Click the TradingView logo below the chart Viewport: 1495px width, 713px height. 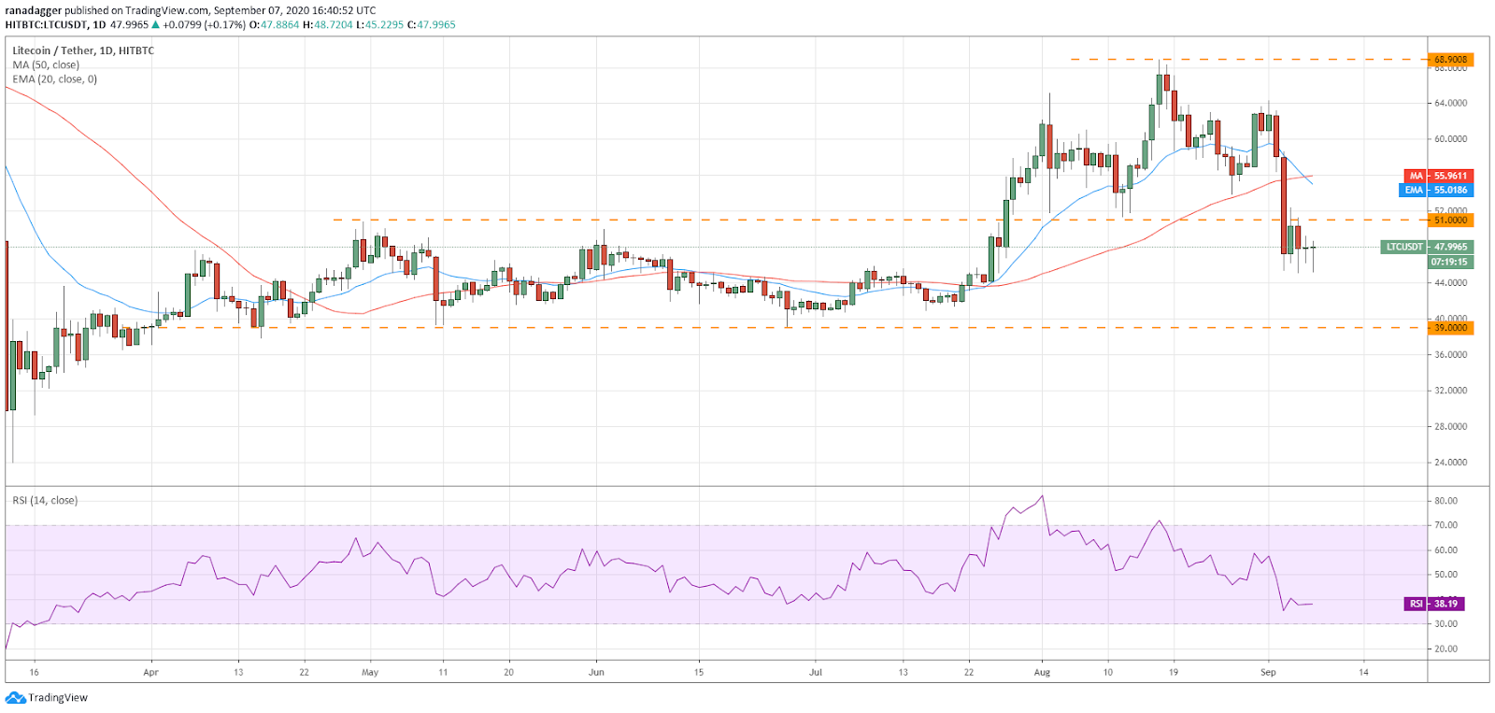click(x=47, y=697)
